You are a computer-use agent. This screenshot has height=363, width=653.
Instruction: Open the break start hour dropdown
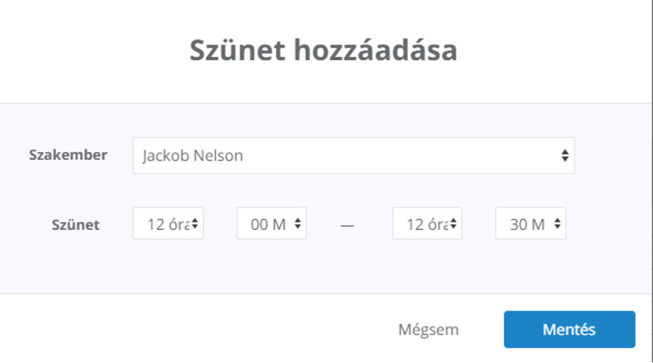[x=168, y=224]
